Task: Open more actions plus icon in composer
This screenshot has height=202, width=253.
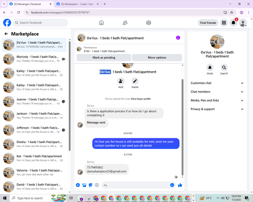Action: point(78,185)
